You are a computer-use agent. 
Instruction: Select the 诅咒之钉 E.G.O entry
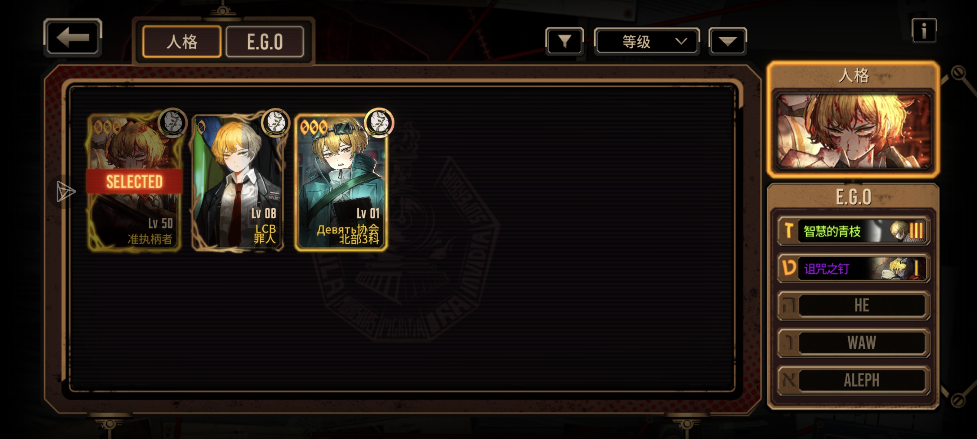click(x=853, y=268)
